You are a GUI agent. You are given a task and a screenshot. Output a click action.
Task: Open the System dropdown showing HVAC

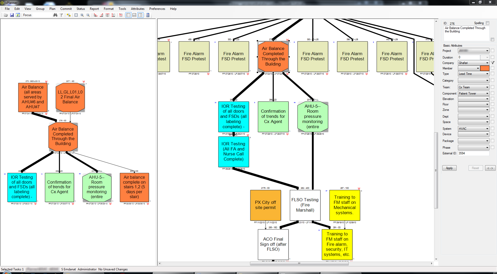click(474, 129)
